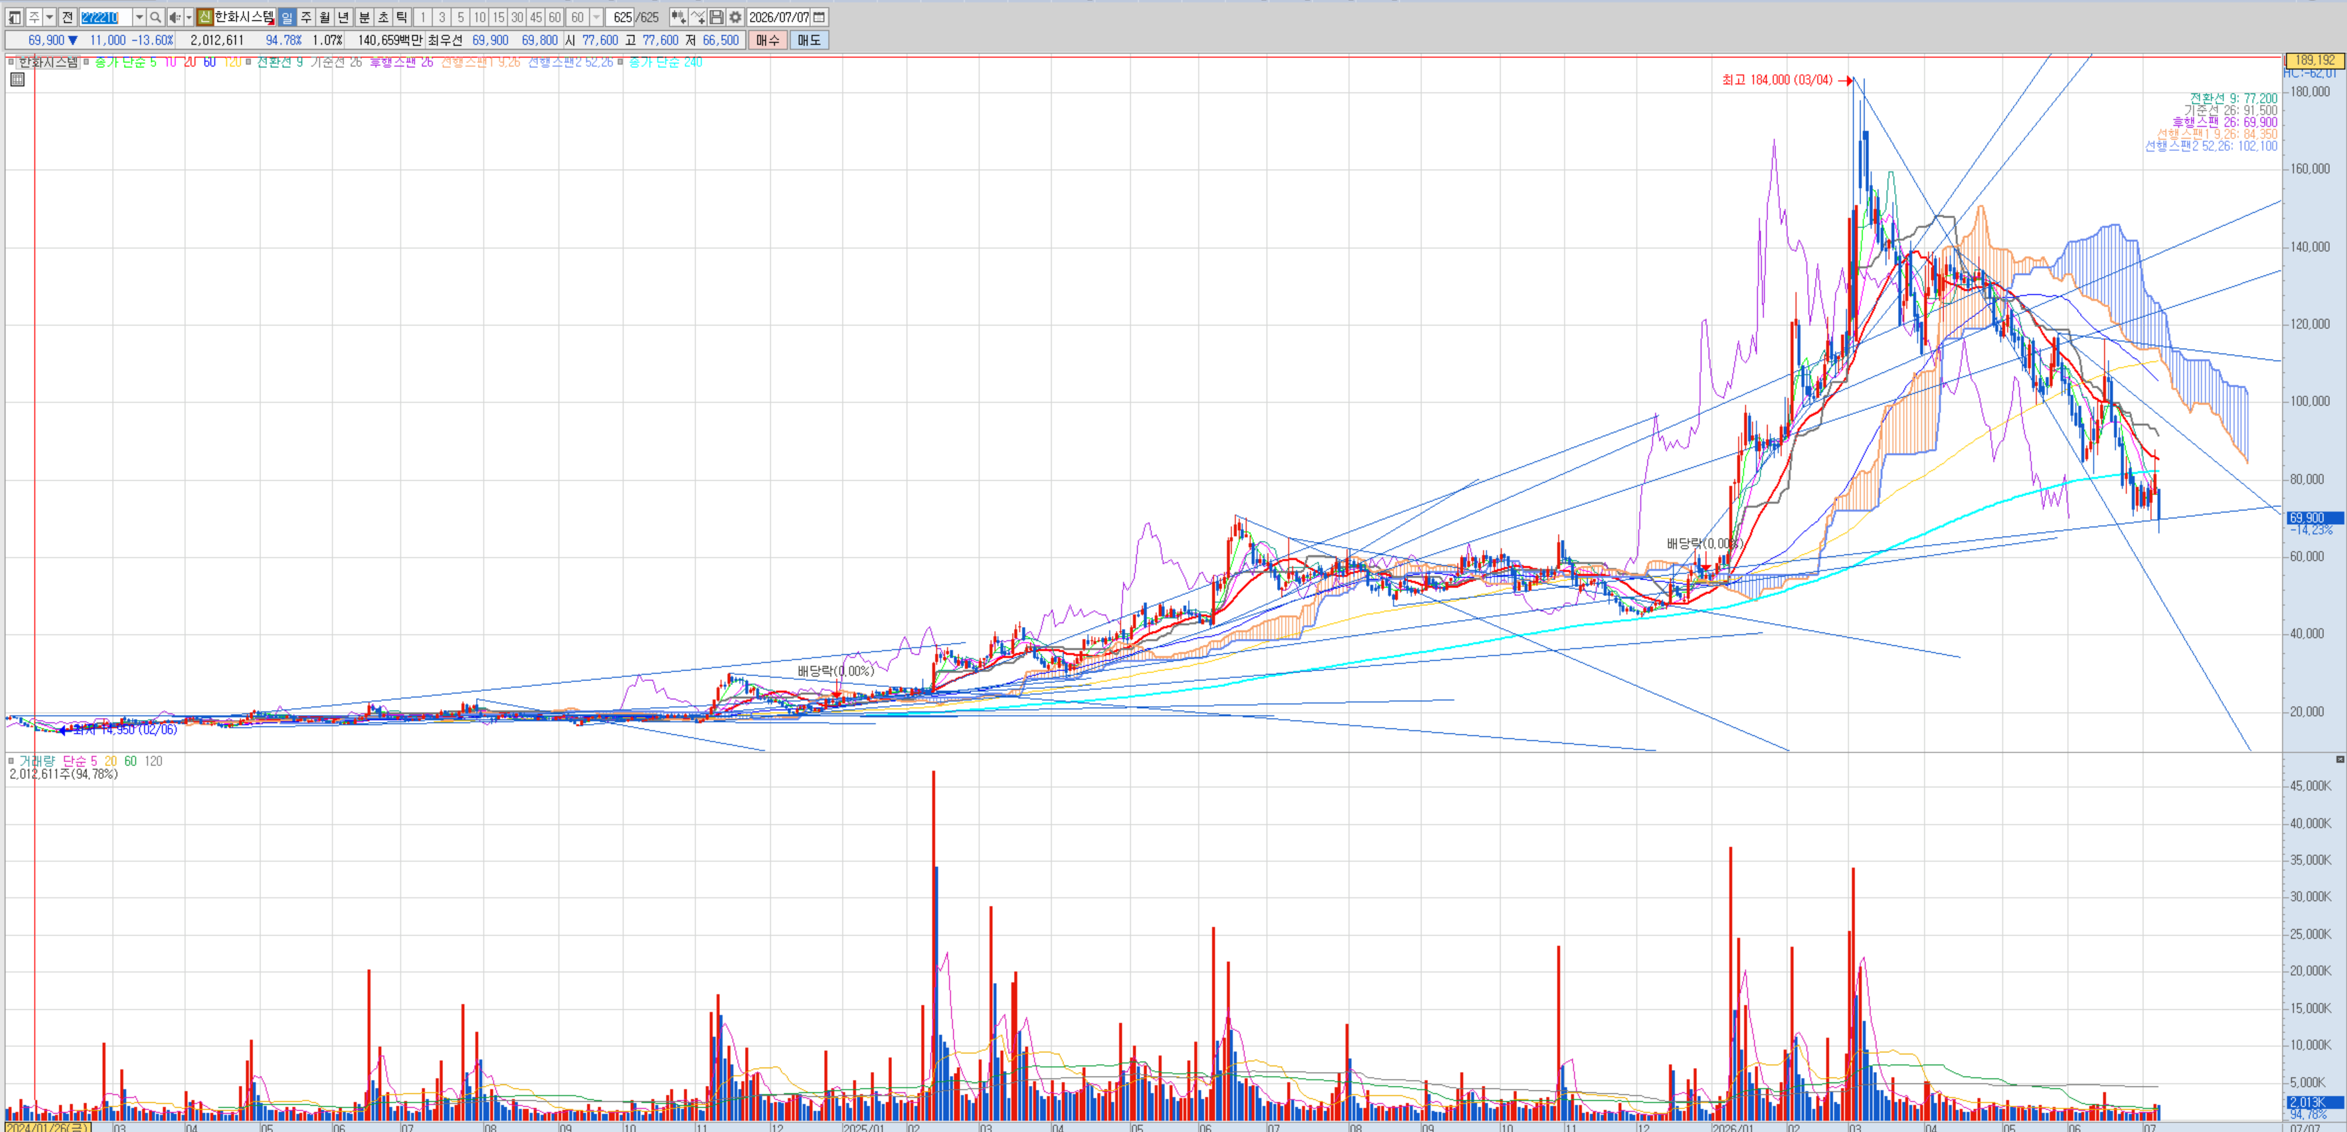Open the stock code search magnifier
Image resolution: width=2347 pixels, height=1132 pixels.
[x=156, y=17]
